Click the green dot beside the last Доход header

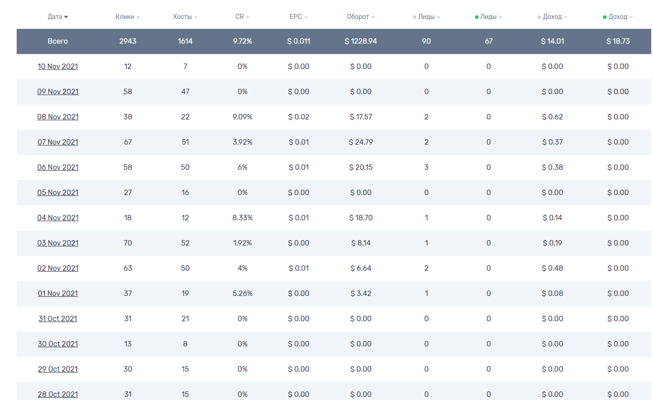coord(605,17)
